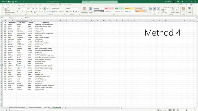
Task: Click the Cut scissors icon
Action: (6, 8)
